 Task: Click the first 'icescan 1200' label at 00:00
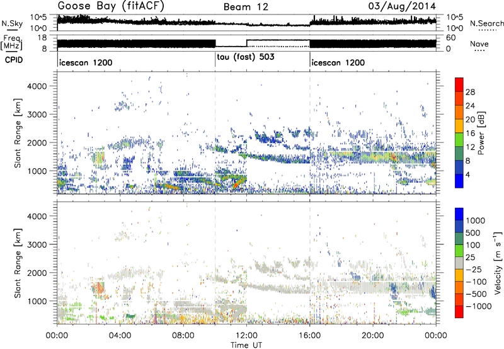[86, 62]
